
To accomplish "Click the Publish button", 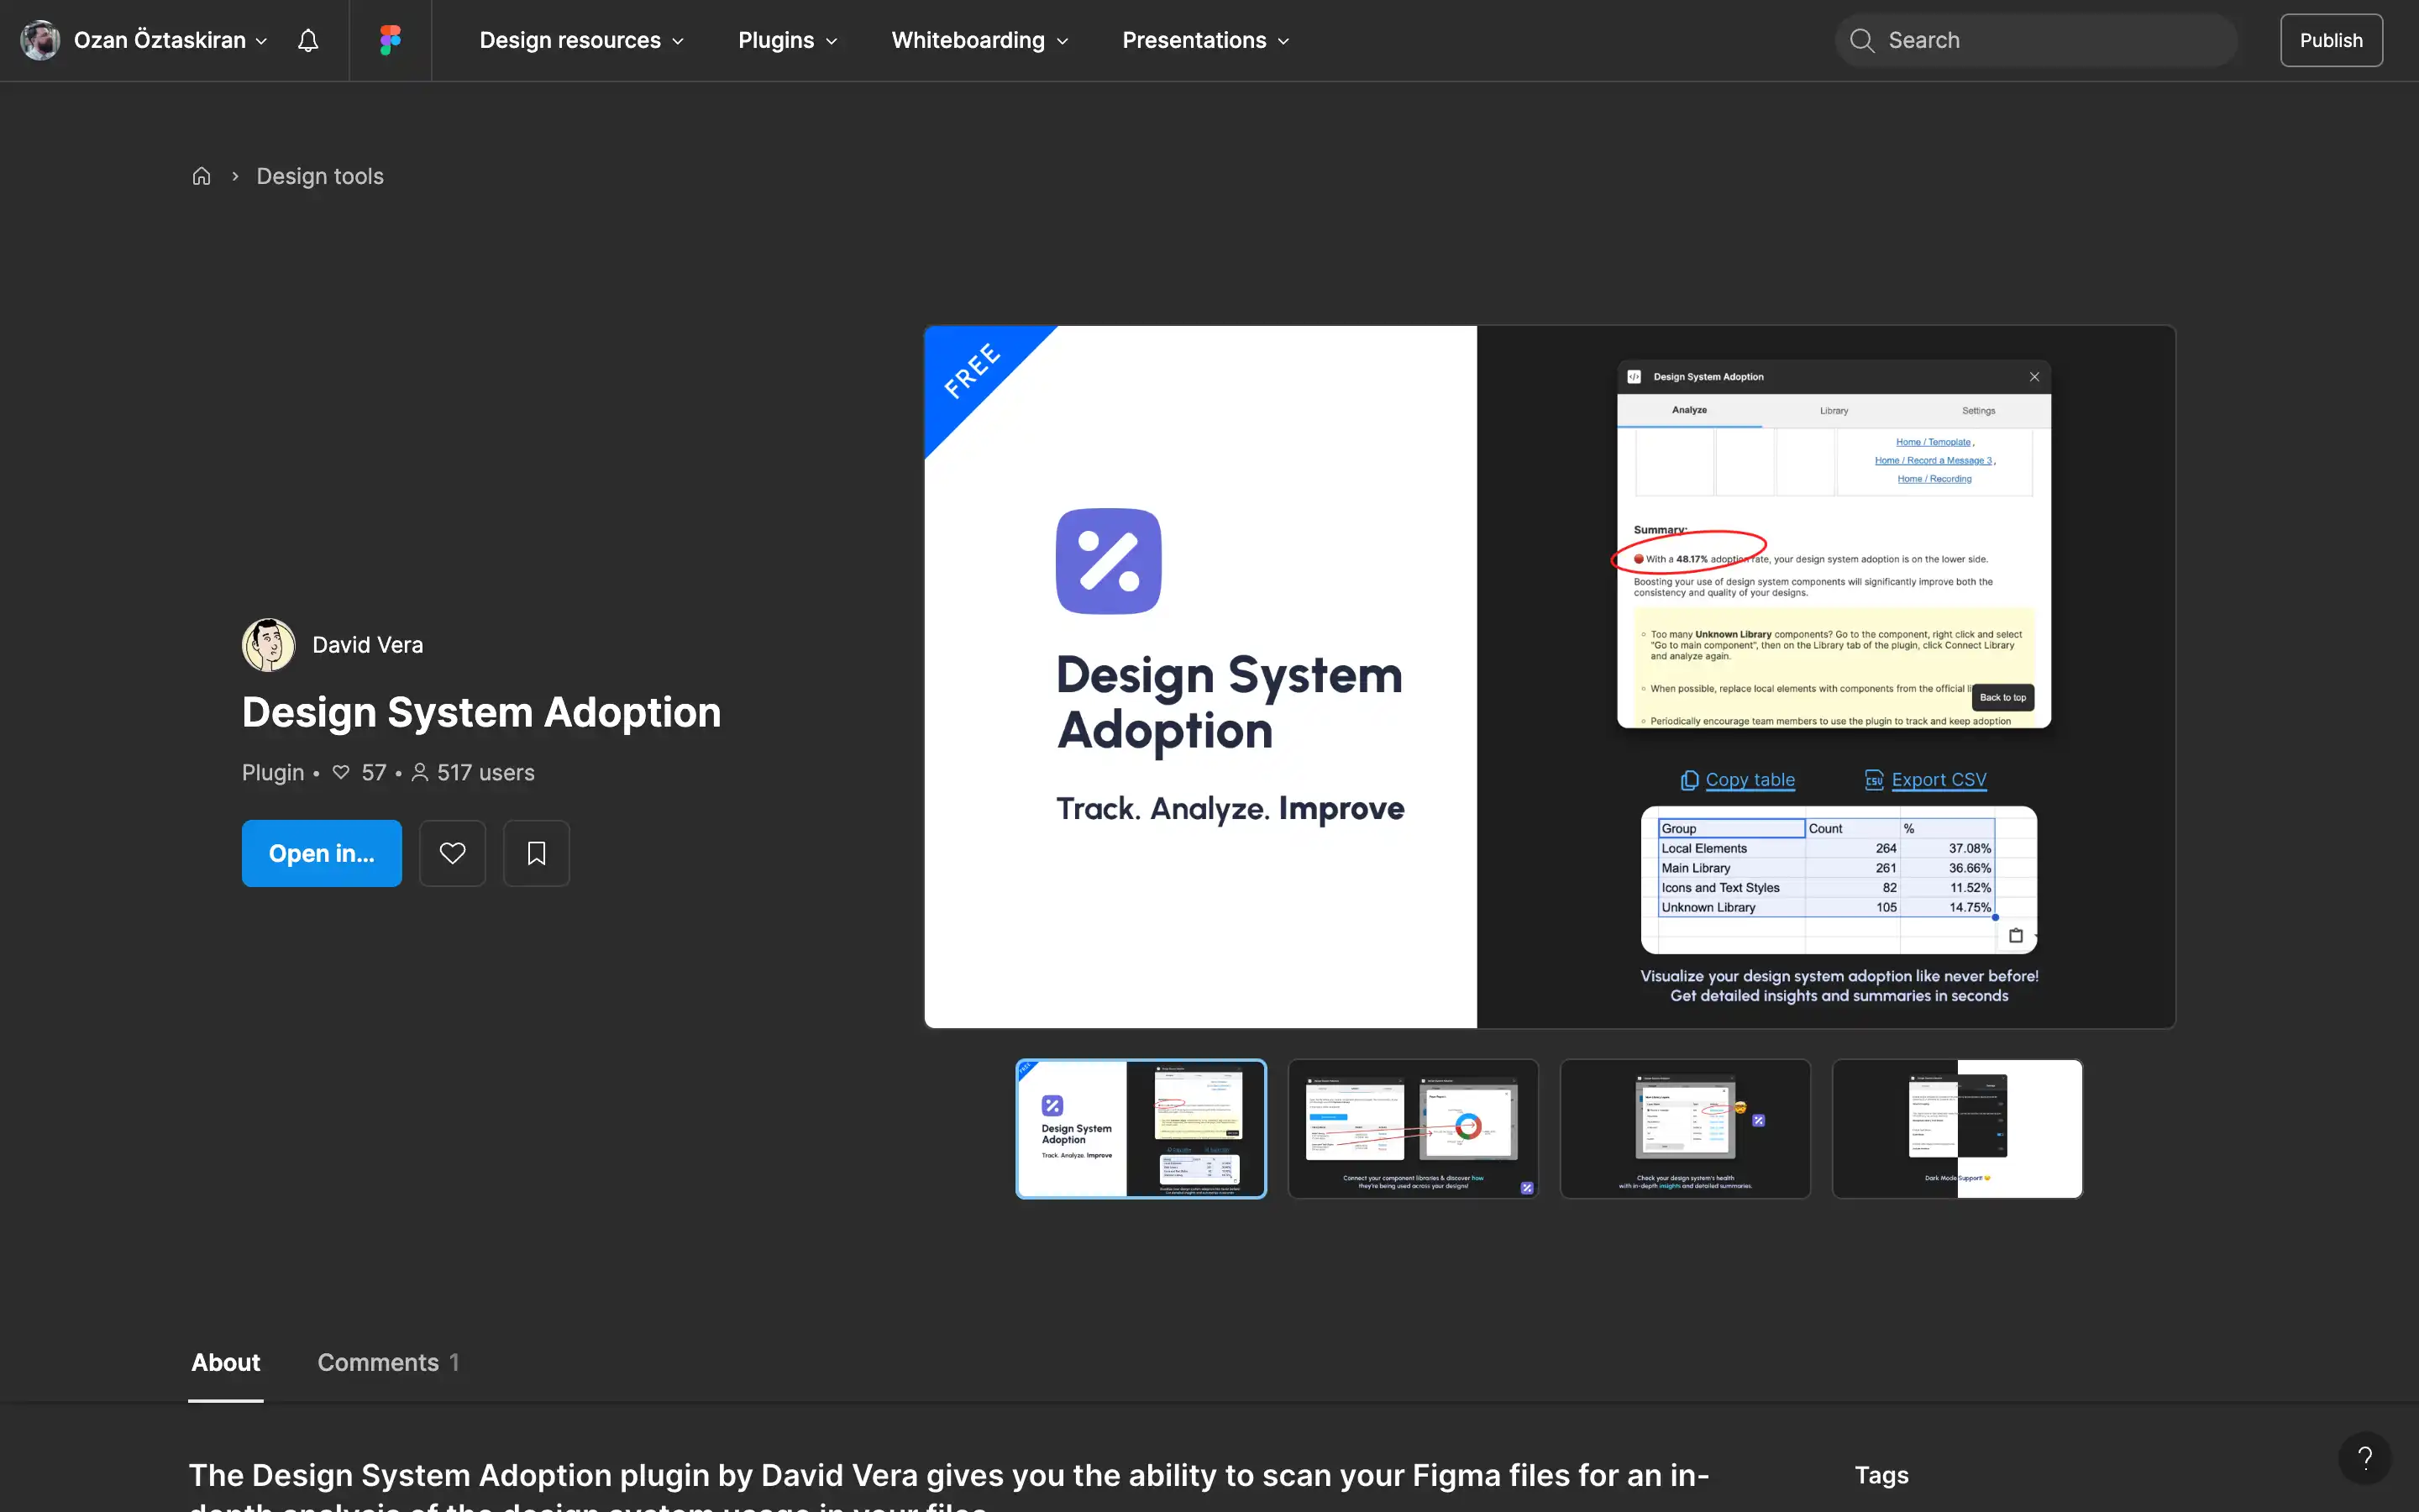I will point(2330,40).
